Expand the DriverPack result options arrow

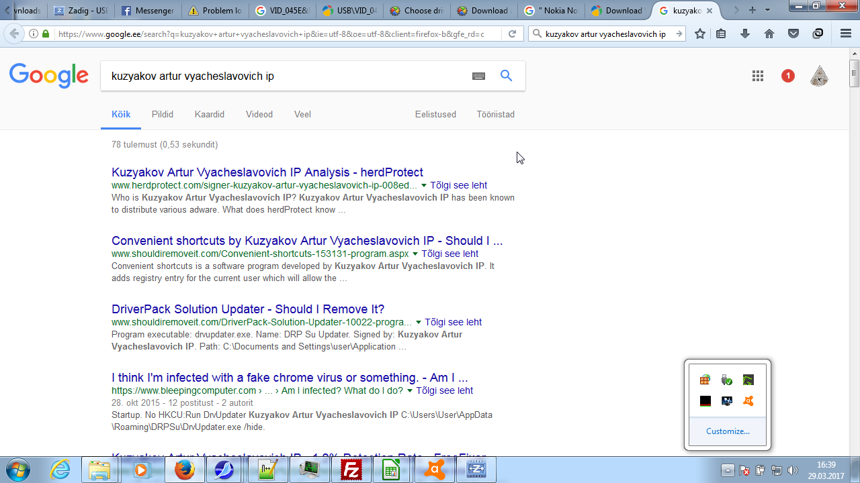click(x=418, y=323)
